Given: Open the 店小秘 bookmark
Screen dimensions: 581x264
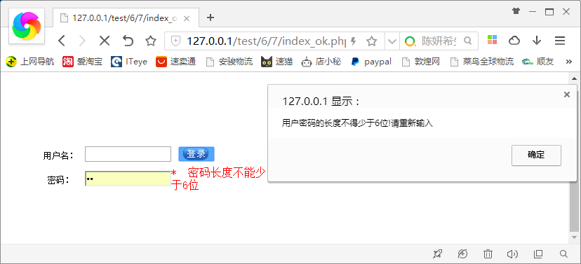Looking at the screenshot, I should coord(321,62).
